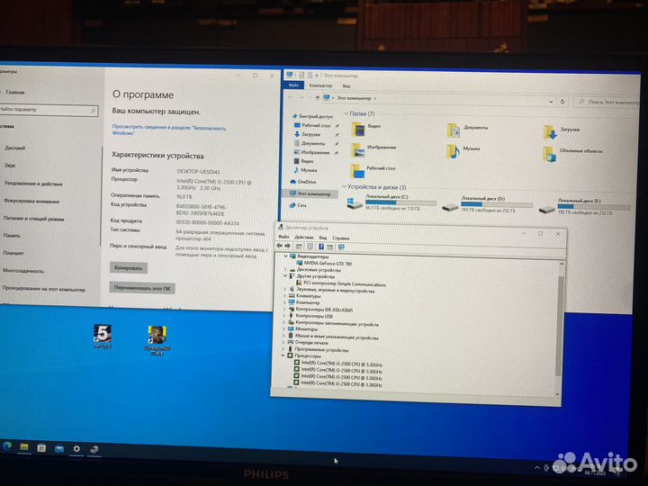Expand the Клавиатуры node

[284, 296]
